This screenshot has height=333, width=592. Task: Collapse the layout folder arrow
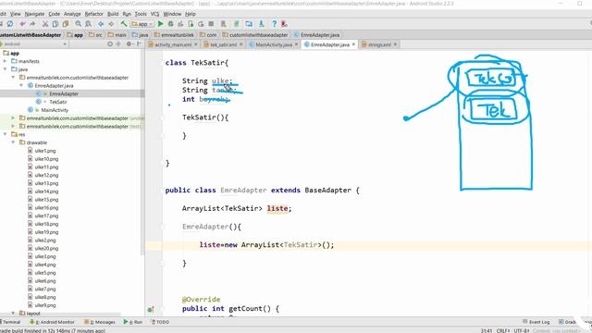[x=13, y=314]
